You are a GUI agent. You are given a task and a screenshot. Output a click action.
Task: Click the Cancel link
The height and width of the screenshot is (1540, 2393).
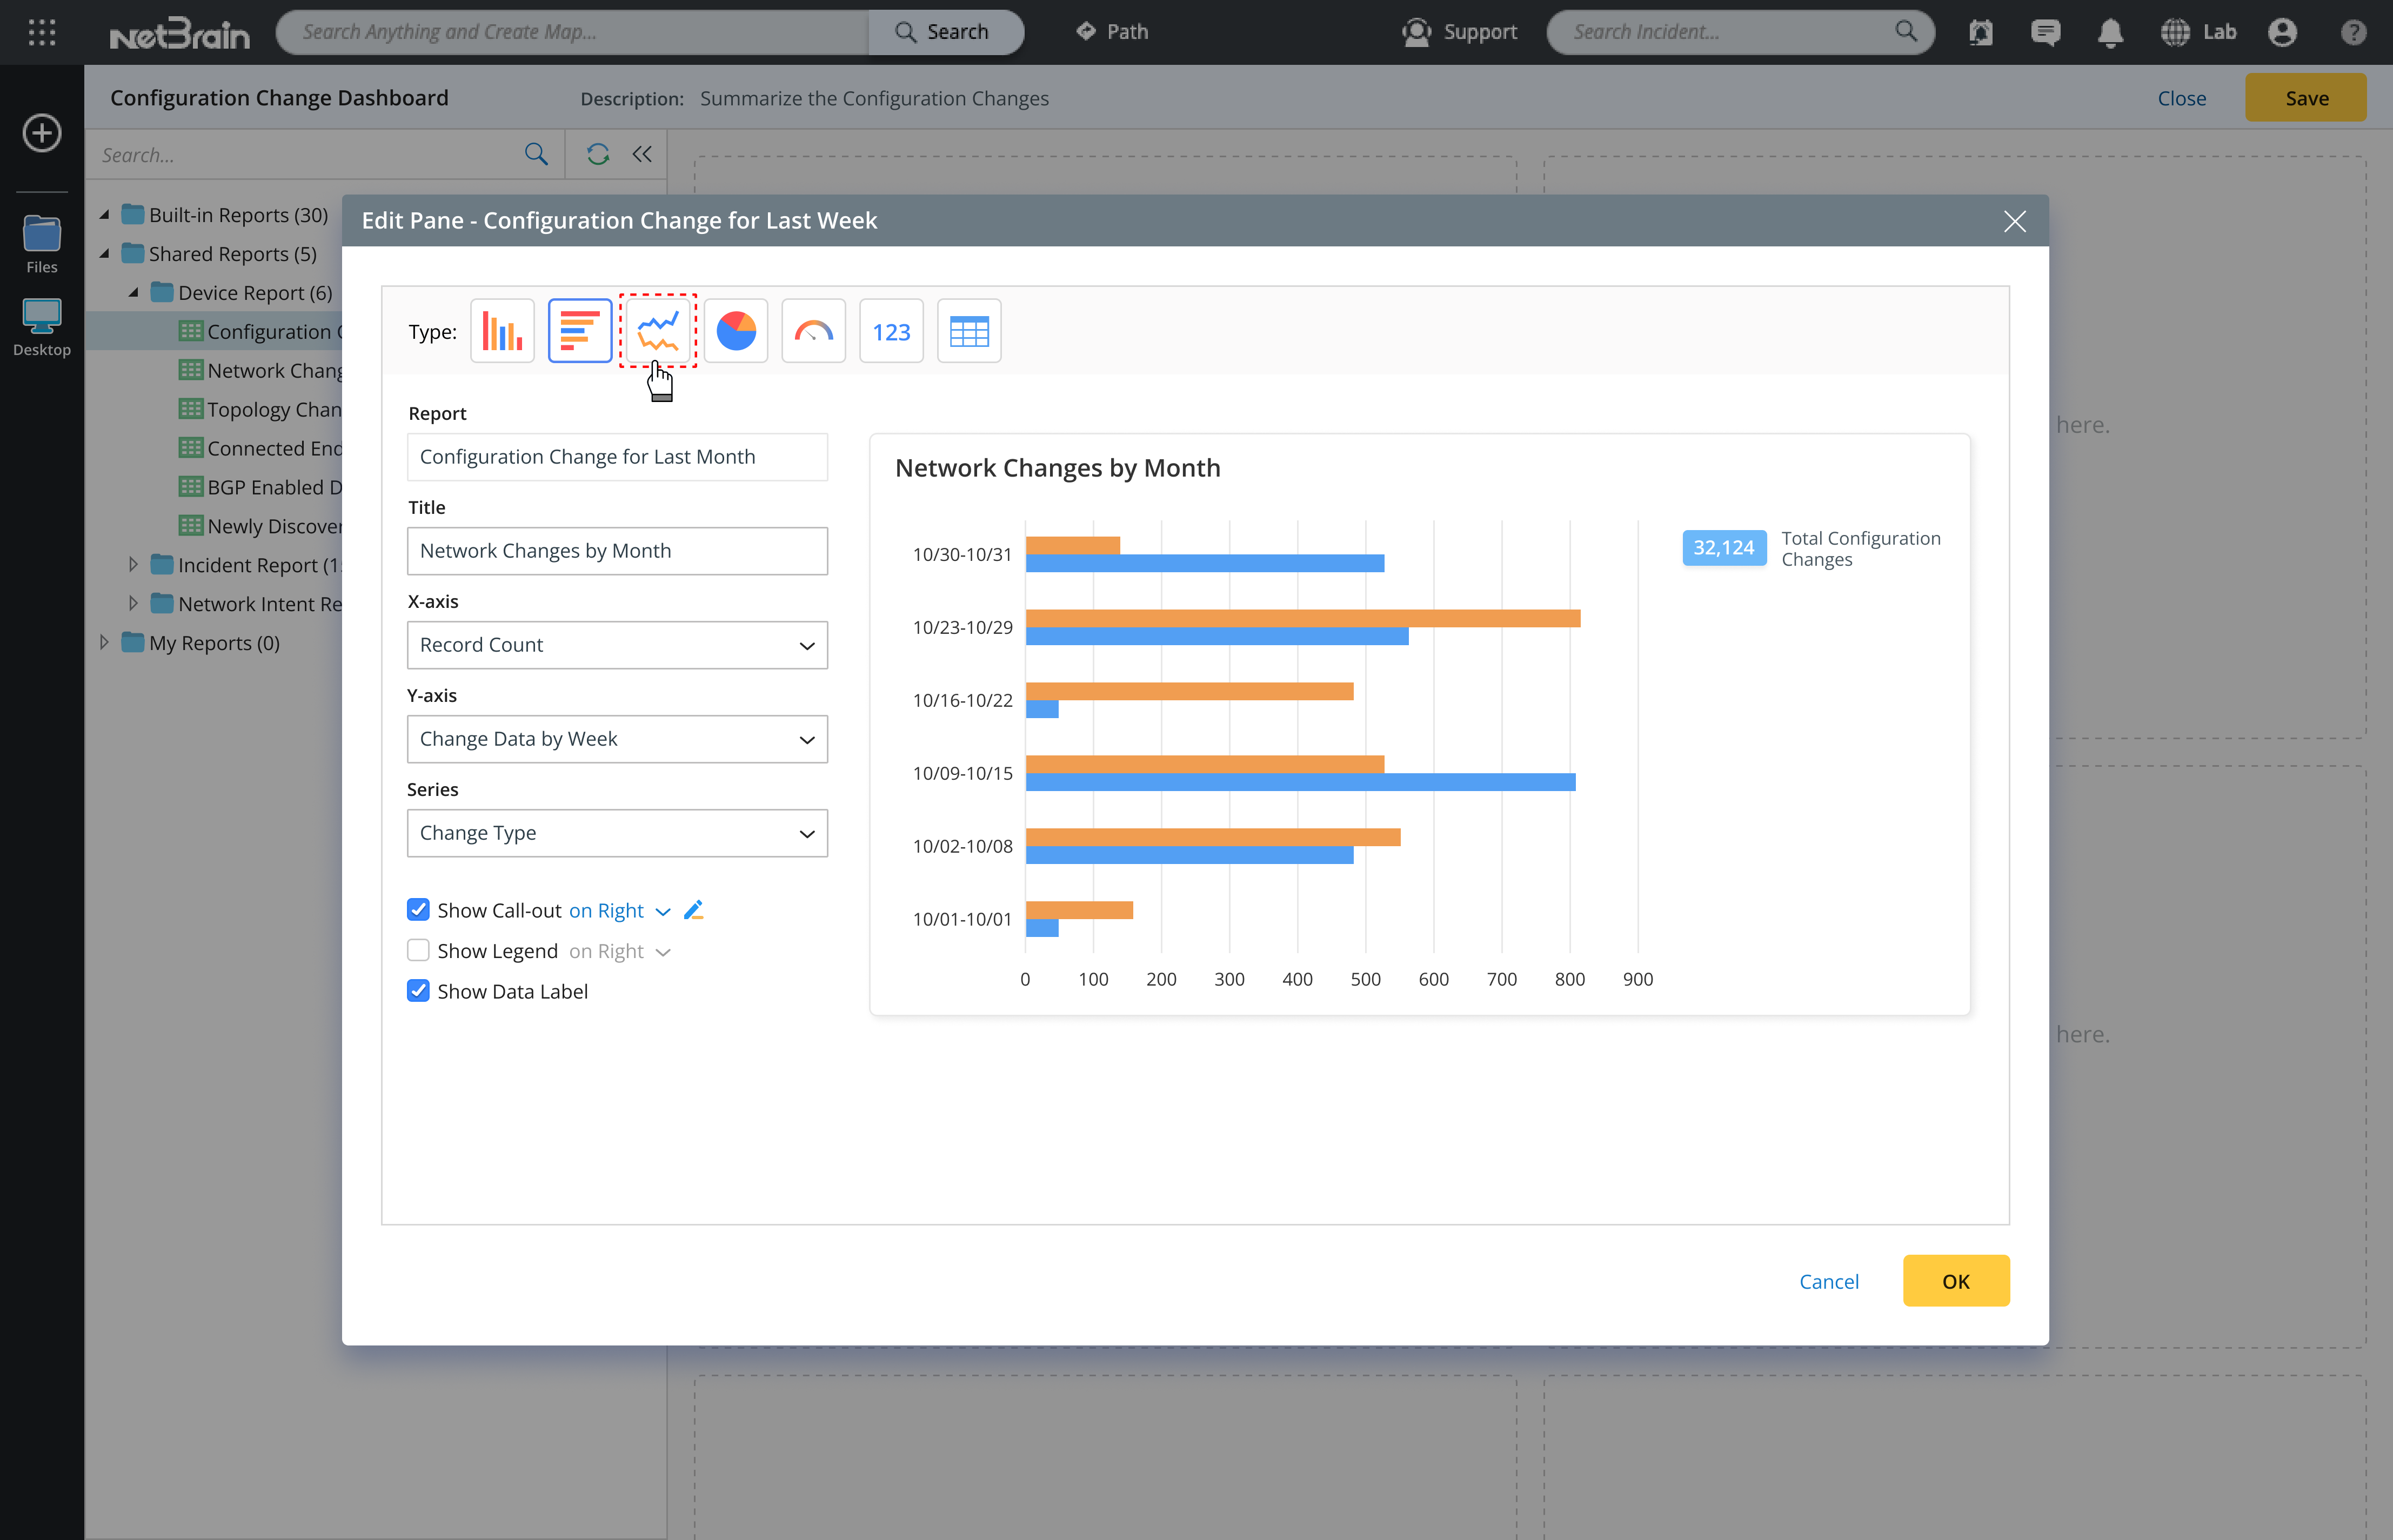[x=1828, y=1281]
